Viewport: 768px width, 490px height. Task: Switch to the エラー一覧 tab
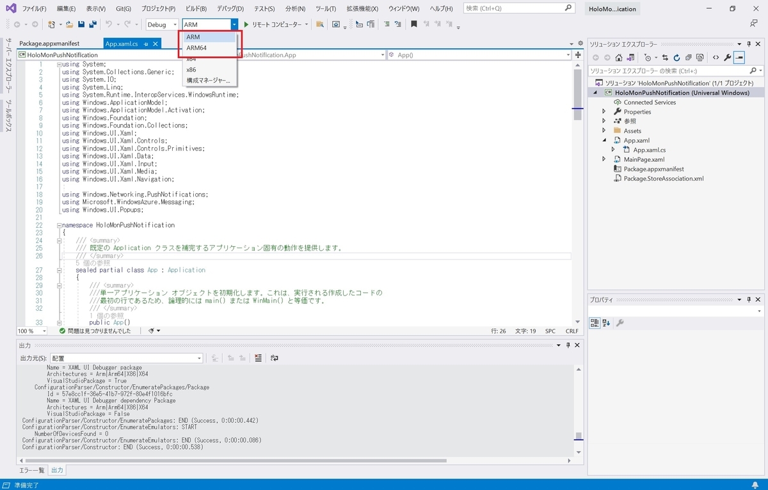click(32, 470)
